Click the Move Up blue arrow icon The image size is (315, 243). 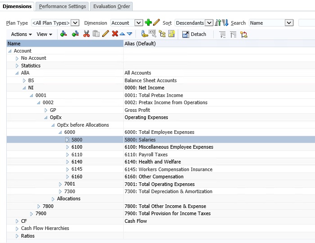(x=122, y=34)
